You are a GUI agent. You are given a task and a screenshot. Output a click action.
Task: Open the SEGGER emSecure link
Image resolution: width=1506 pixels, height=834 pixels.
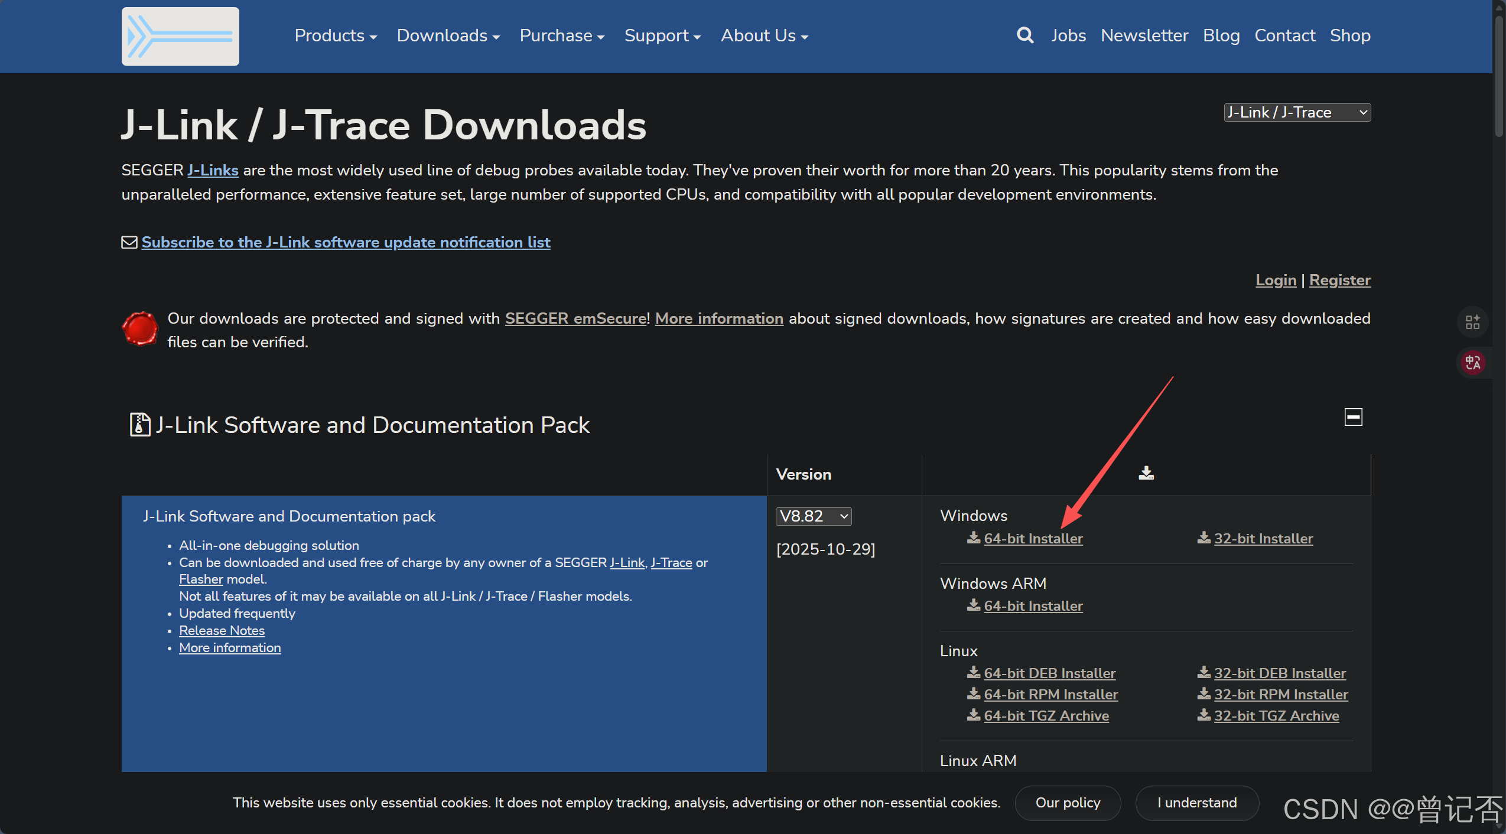tap(575, 318)
